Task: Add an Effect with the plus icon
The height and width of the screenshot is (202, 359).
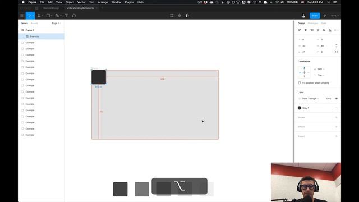Action: point(337,127)
